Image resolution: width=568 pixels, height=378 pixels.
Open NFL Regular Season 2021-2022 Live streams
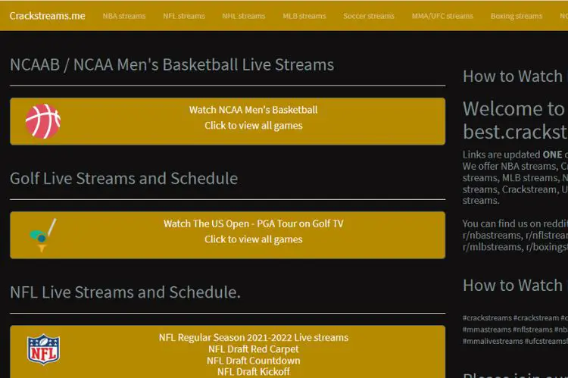click(x=254, y=337)
